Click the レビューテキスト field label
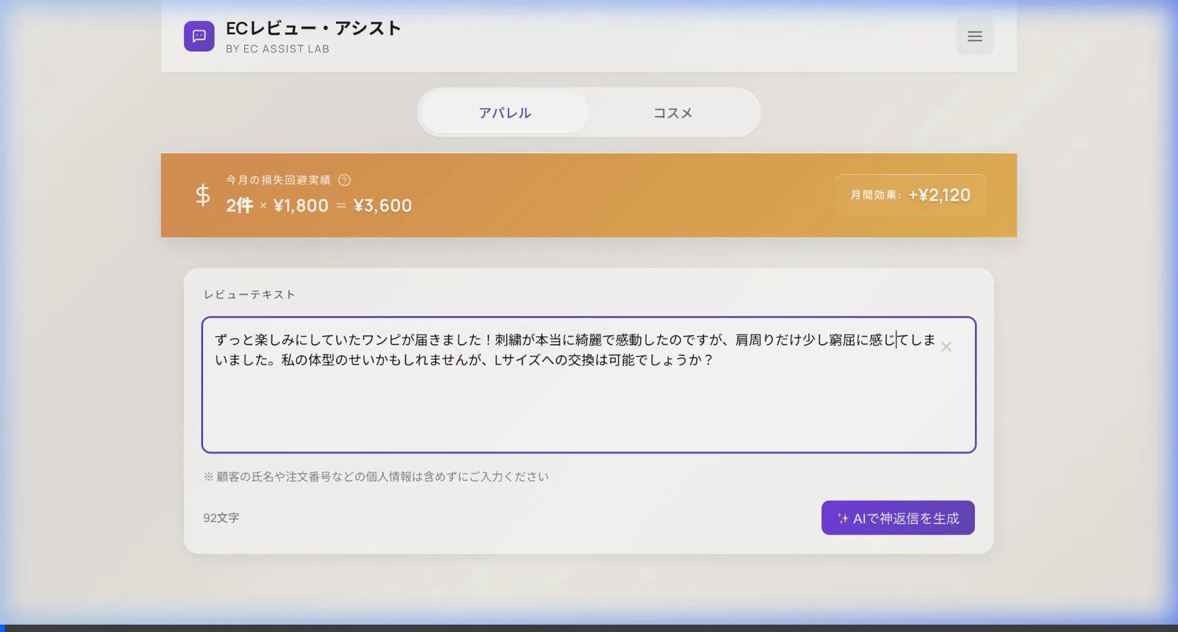This screenshot has height=632, width=1178. coord(249,294)
